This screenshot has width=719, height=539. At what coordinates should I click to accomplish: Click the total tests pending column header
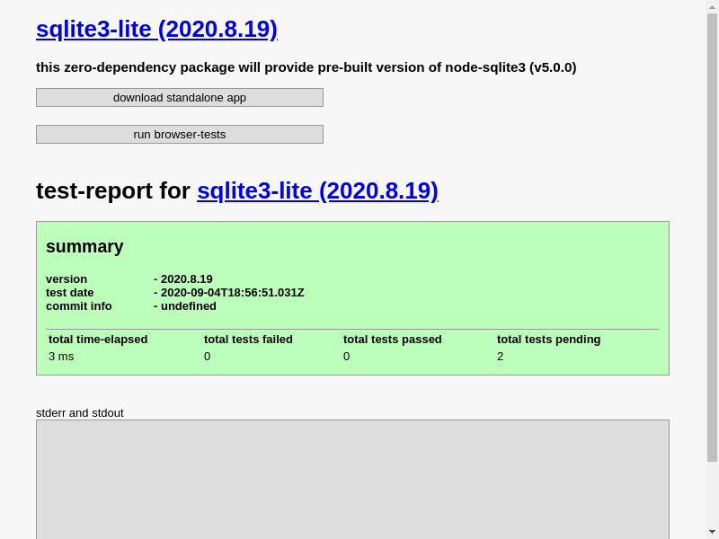(549, 340)
